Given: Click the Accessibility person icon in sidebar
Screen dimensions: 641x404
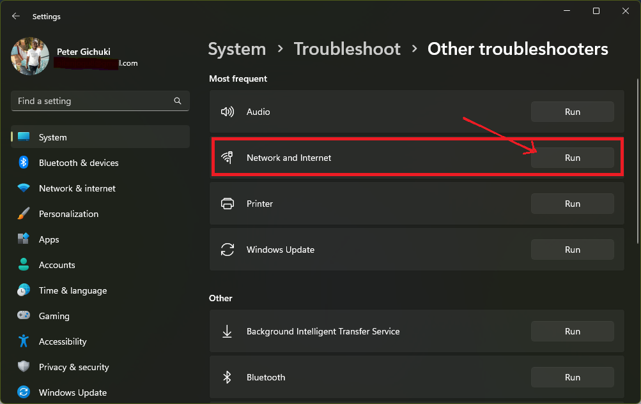Looking at the screenshot, I should (x=23, y=341).
